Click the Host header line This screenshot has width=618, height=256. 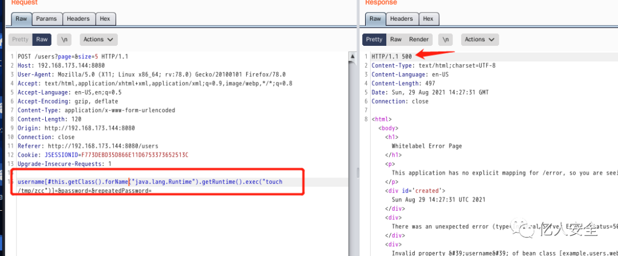[x=61, y=65]
